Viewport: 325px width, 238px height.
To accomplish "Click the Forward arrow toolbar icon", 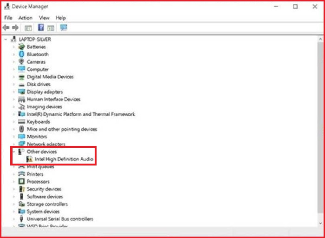I will pos(15,27).
